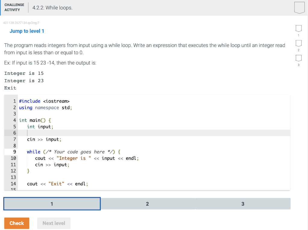Click the level 1 completion badge icon
308x230 pixels.
coord(299,28)
